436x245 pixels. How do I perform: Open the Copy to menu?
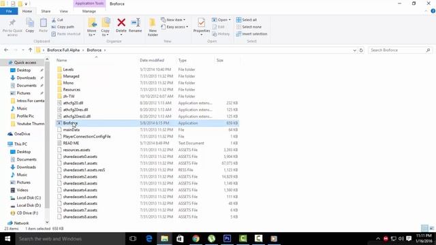[x=106, y=27]
